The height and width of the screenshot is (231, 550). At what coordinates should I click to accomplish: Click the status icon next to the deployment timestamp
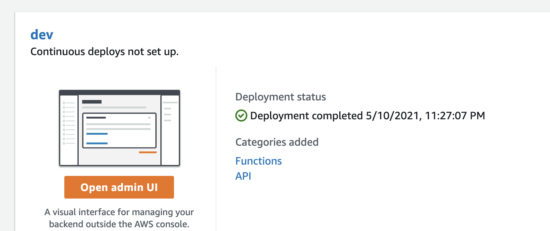click(242, 115)
